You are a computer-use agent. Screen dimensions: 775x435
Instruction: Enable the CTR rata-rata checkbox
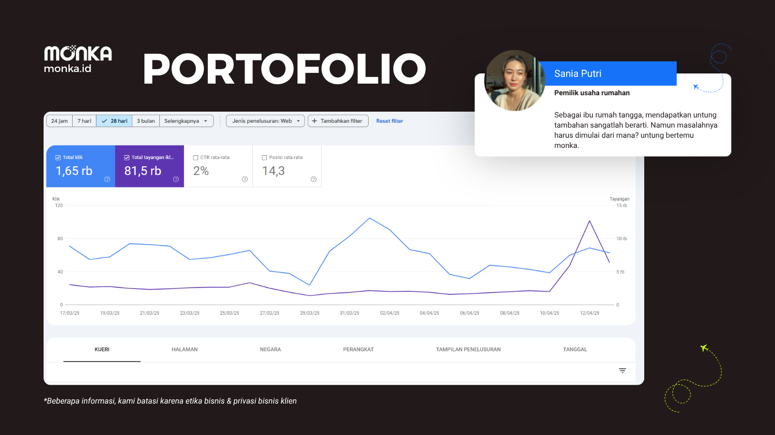[x=196, y=158]
